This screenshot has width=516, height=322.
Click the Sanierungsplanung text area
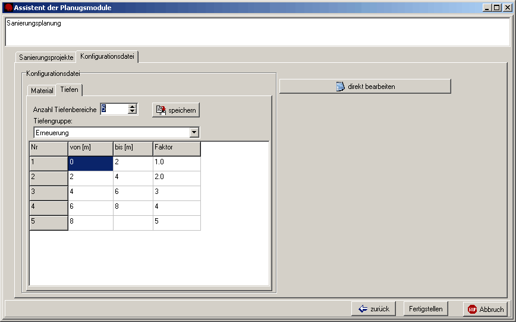click(257, 32)
